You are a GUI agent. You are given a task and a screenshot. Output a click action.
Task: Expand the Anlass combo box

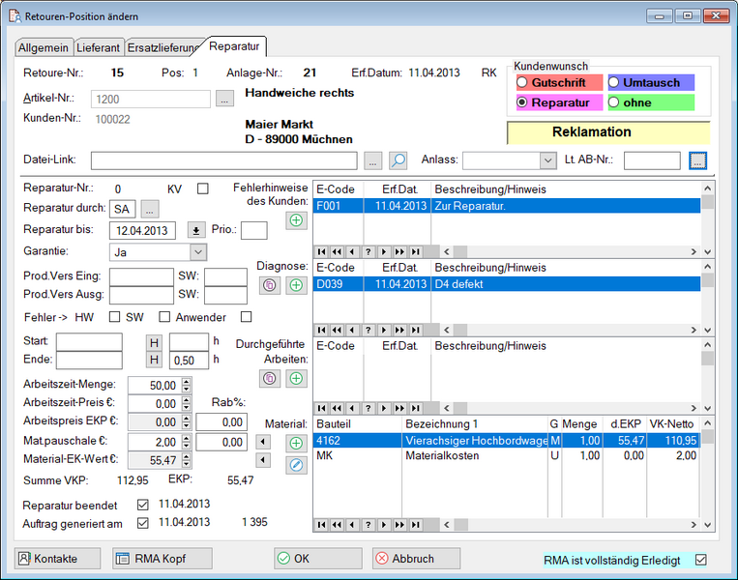(x=547, y=160)
